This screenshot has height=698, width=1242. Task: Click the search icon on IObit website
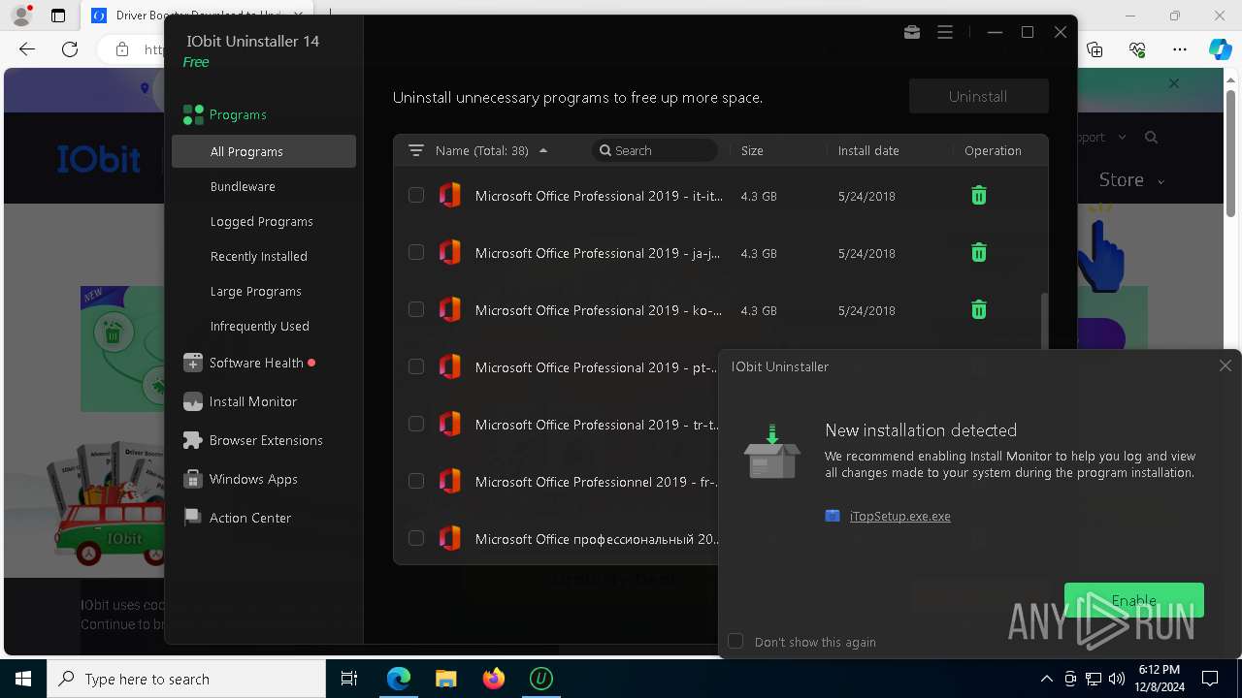[1151, 138]
